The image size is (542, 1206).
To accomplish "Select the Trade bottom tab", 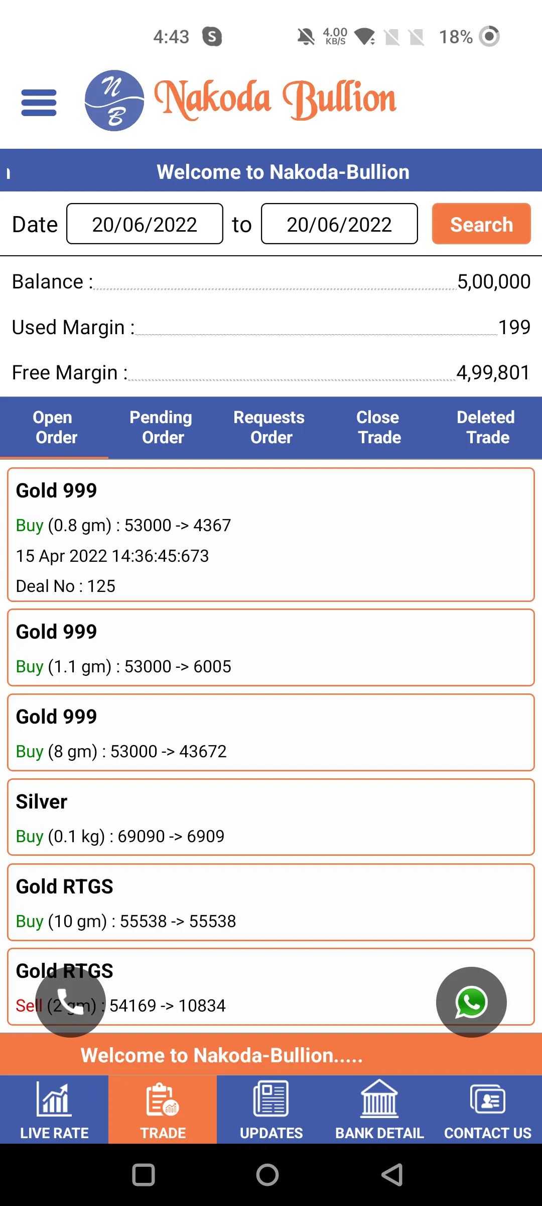I will click(x=163, y=1110).
